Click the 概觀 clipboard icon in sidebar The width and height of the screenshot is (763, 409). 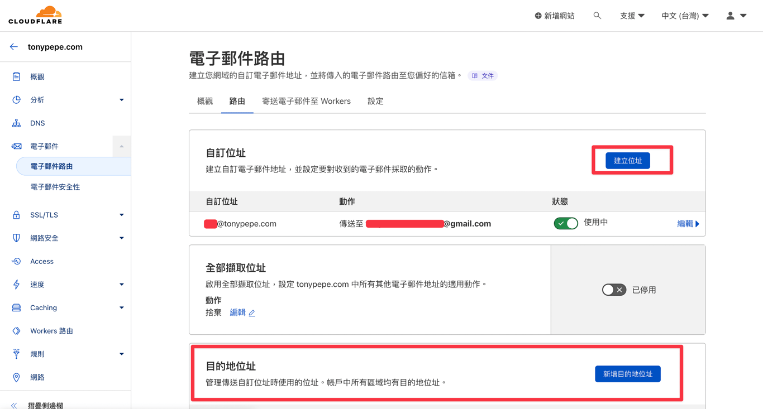[x=16, y=76]
